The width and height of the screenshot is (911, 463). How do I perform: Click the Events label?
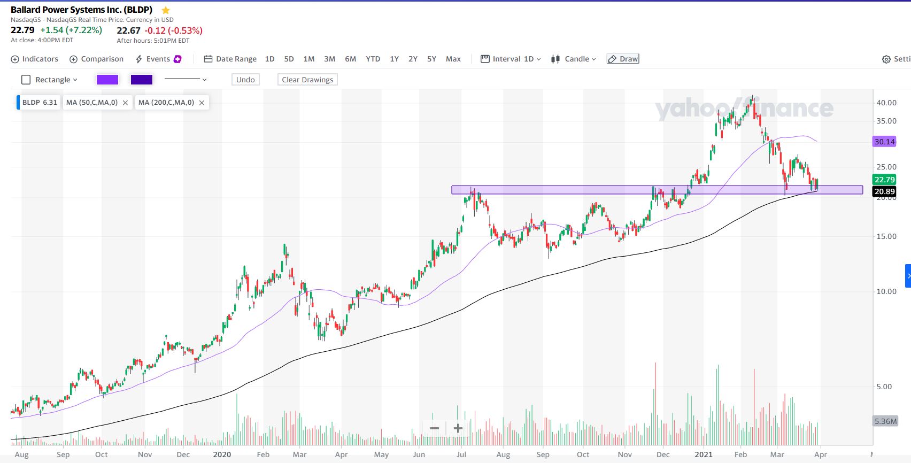point(158,59)
